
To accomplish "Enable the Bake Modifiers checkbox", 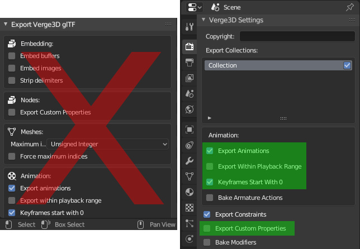I will (x=207, y=242).
